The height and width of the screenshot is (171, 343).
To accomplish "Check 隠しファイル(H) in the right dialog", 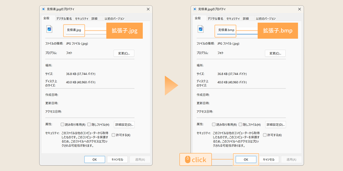I will coord(241,124).
